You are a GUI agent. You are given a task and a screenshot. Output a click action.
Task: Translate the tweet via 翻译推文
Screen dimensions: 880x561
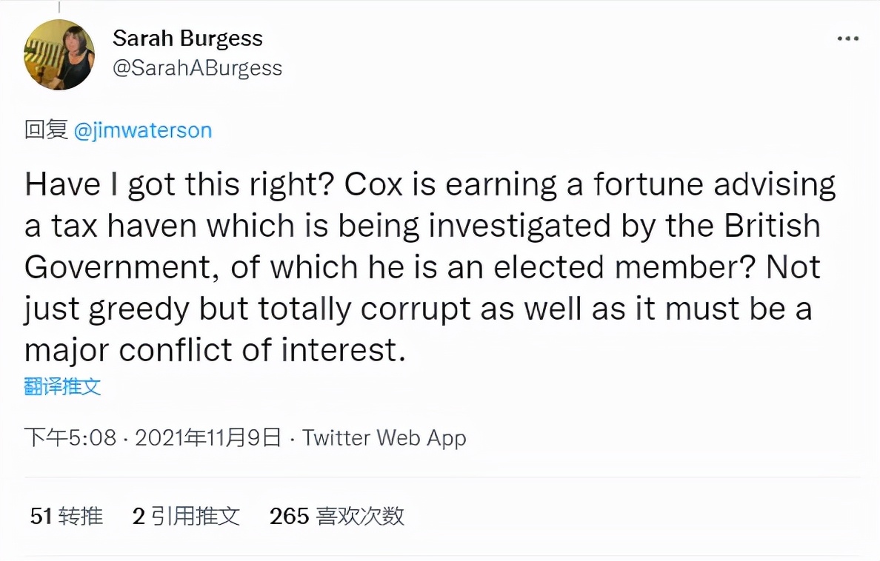63,386
